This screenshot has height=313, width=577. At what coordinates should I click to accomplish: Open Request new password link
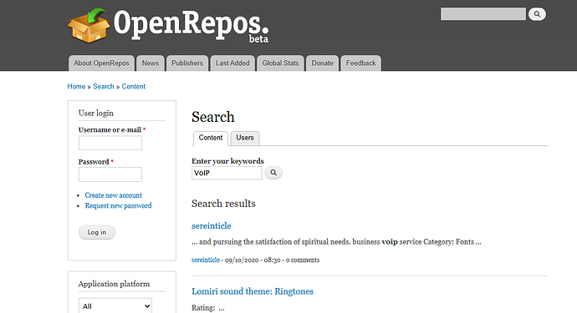pos(118,205)
